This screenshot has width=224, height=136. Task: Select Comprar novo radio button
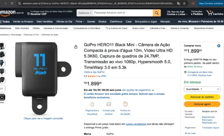point(219,46)
